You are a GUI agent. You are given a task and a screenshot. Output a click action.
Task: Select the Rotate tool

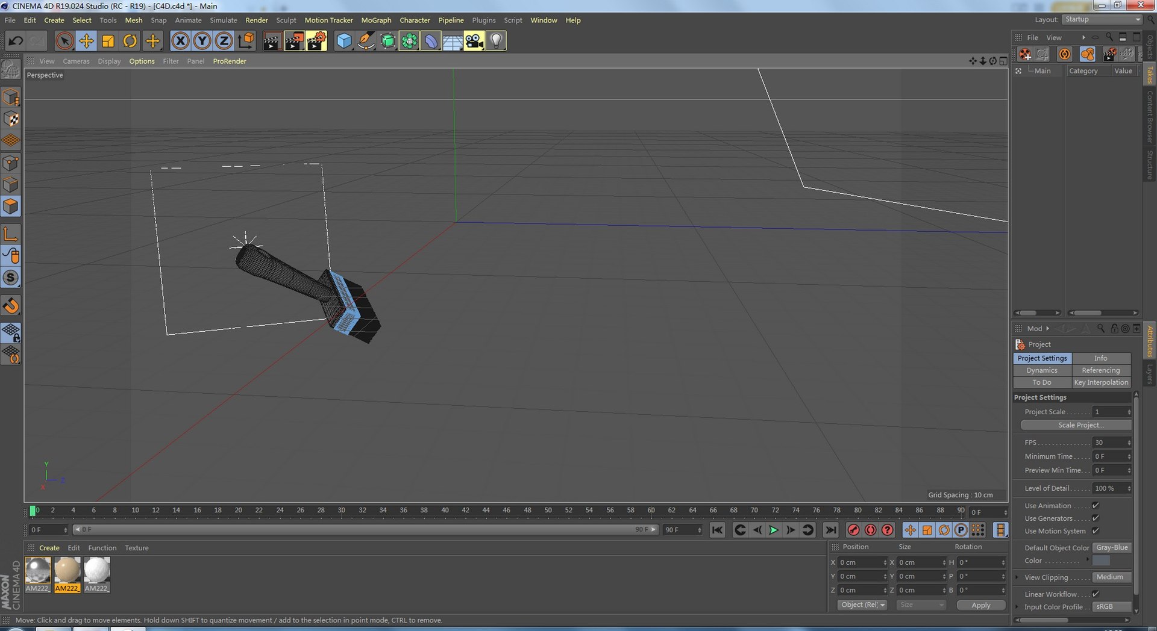click(130, 41)
